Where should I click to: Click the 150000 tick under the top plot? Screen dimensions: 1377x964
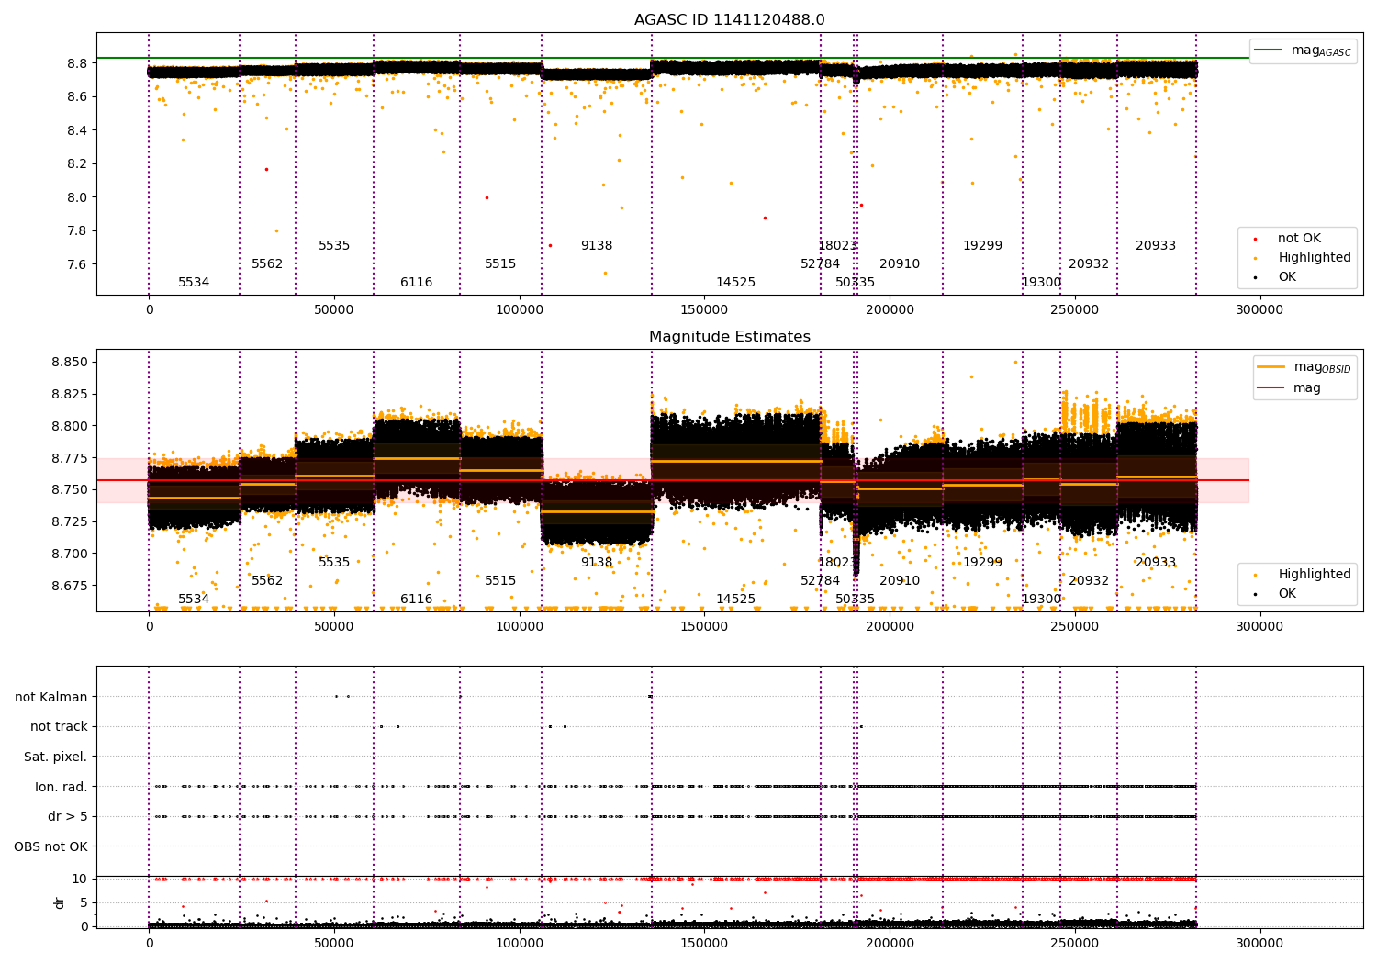(x=704, y=310)
